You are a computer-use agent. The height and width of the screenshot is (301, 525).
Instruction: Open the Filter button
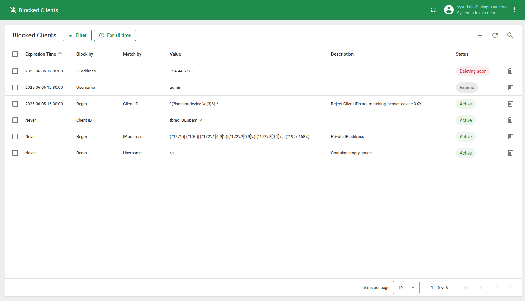coord(77,35)
